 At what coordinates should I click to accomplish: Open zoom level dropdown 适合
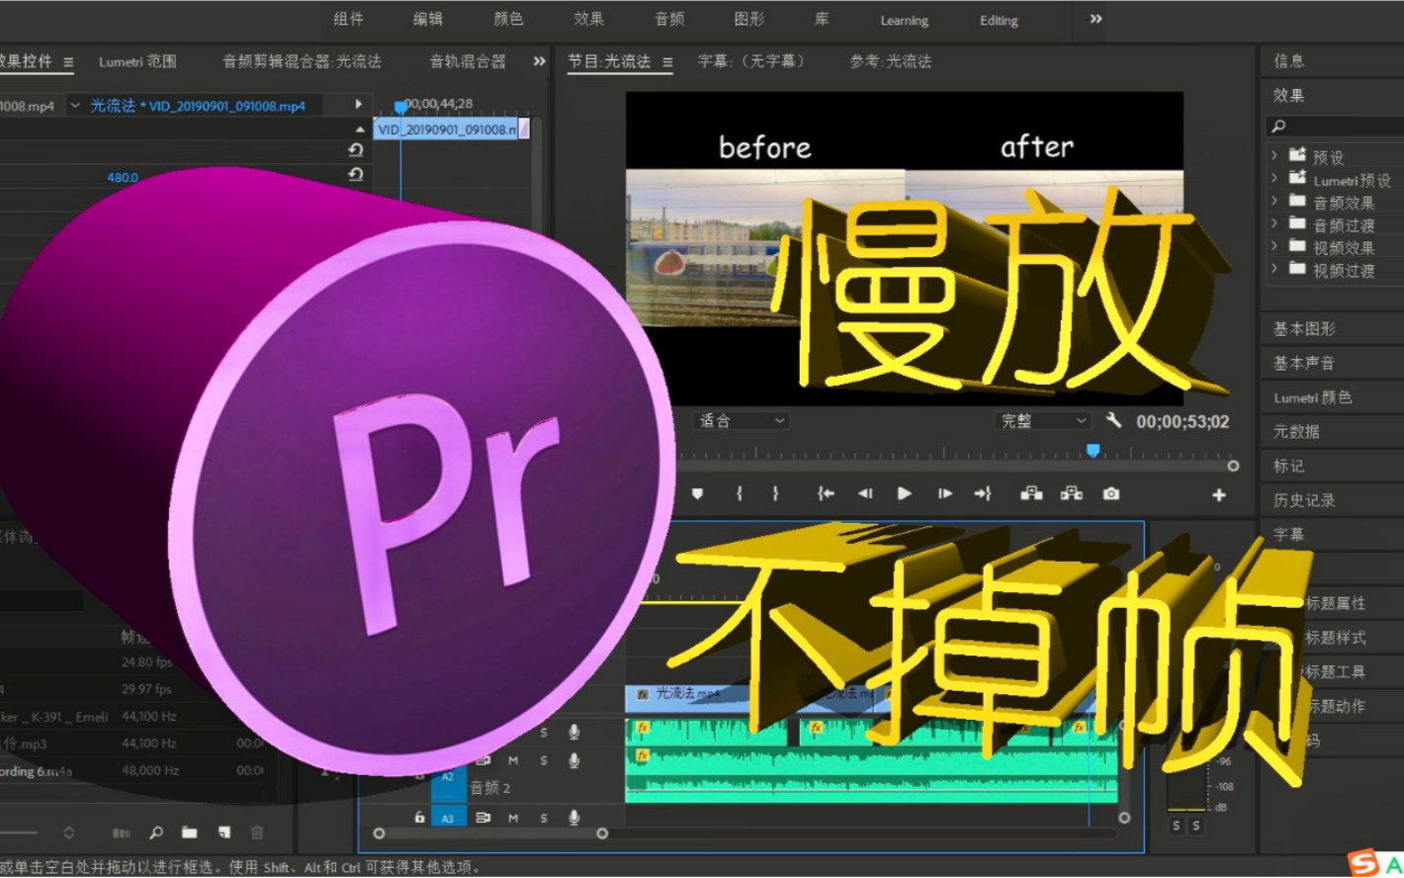[x=742, y=420]
